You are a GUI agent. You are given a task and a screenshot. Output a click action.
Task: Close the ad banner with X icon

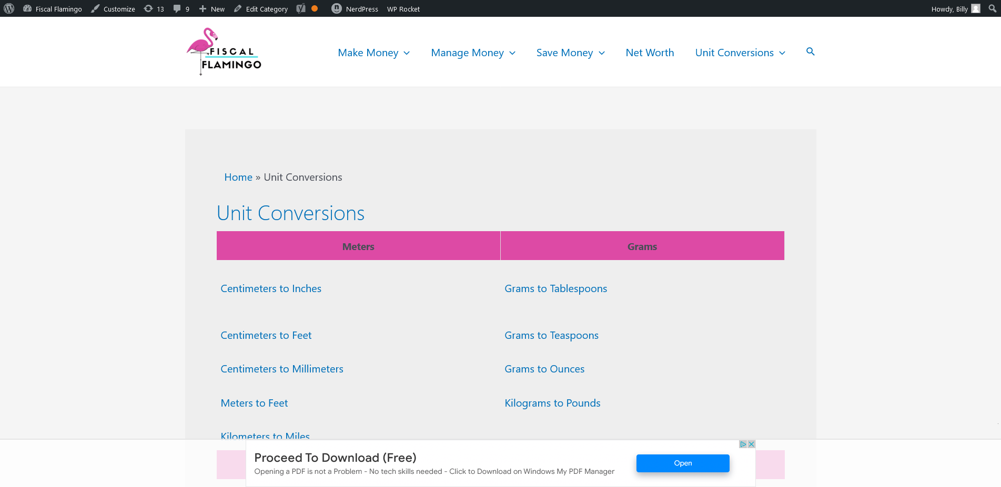pyautogui.click(x=752, y=444)
